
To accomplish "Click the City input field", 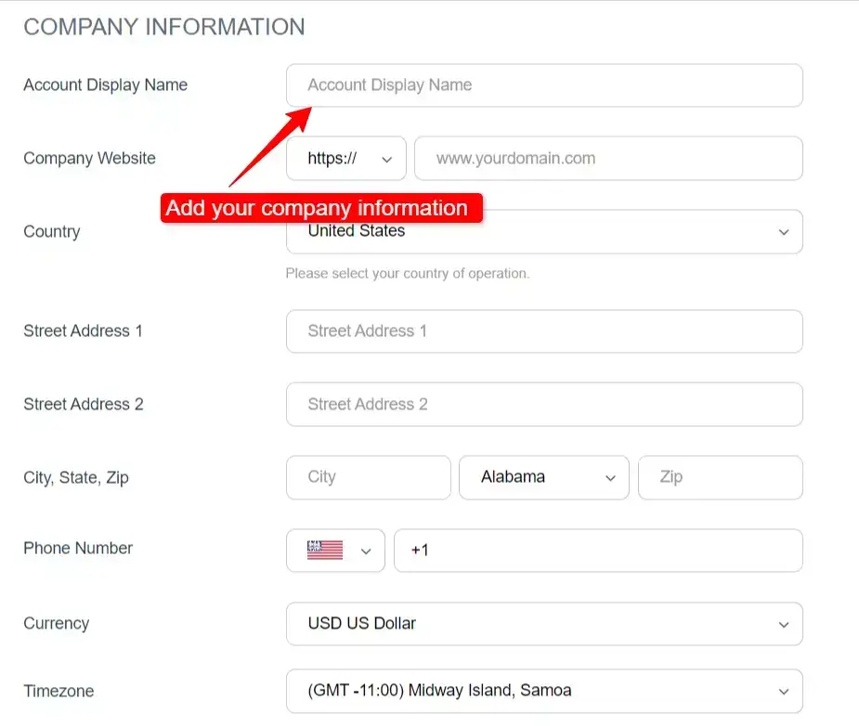I will [x=368, y=477].
